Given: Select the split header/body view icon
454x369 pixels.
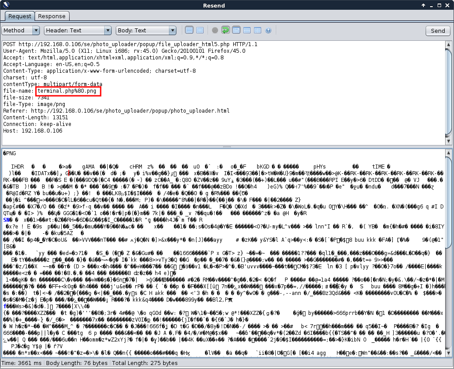Looking at the screenshot, I should pyautogui.click(x=189, y=30).
